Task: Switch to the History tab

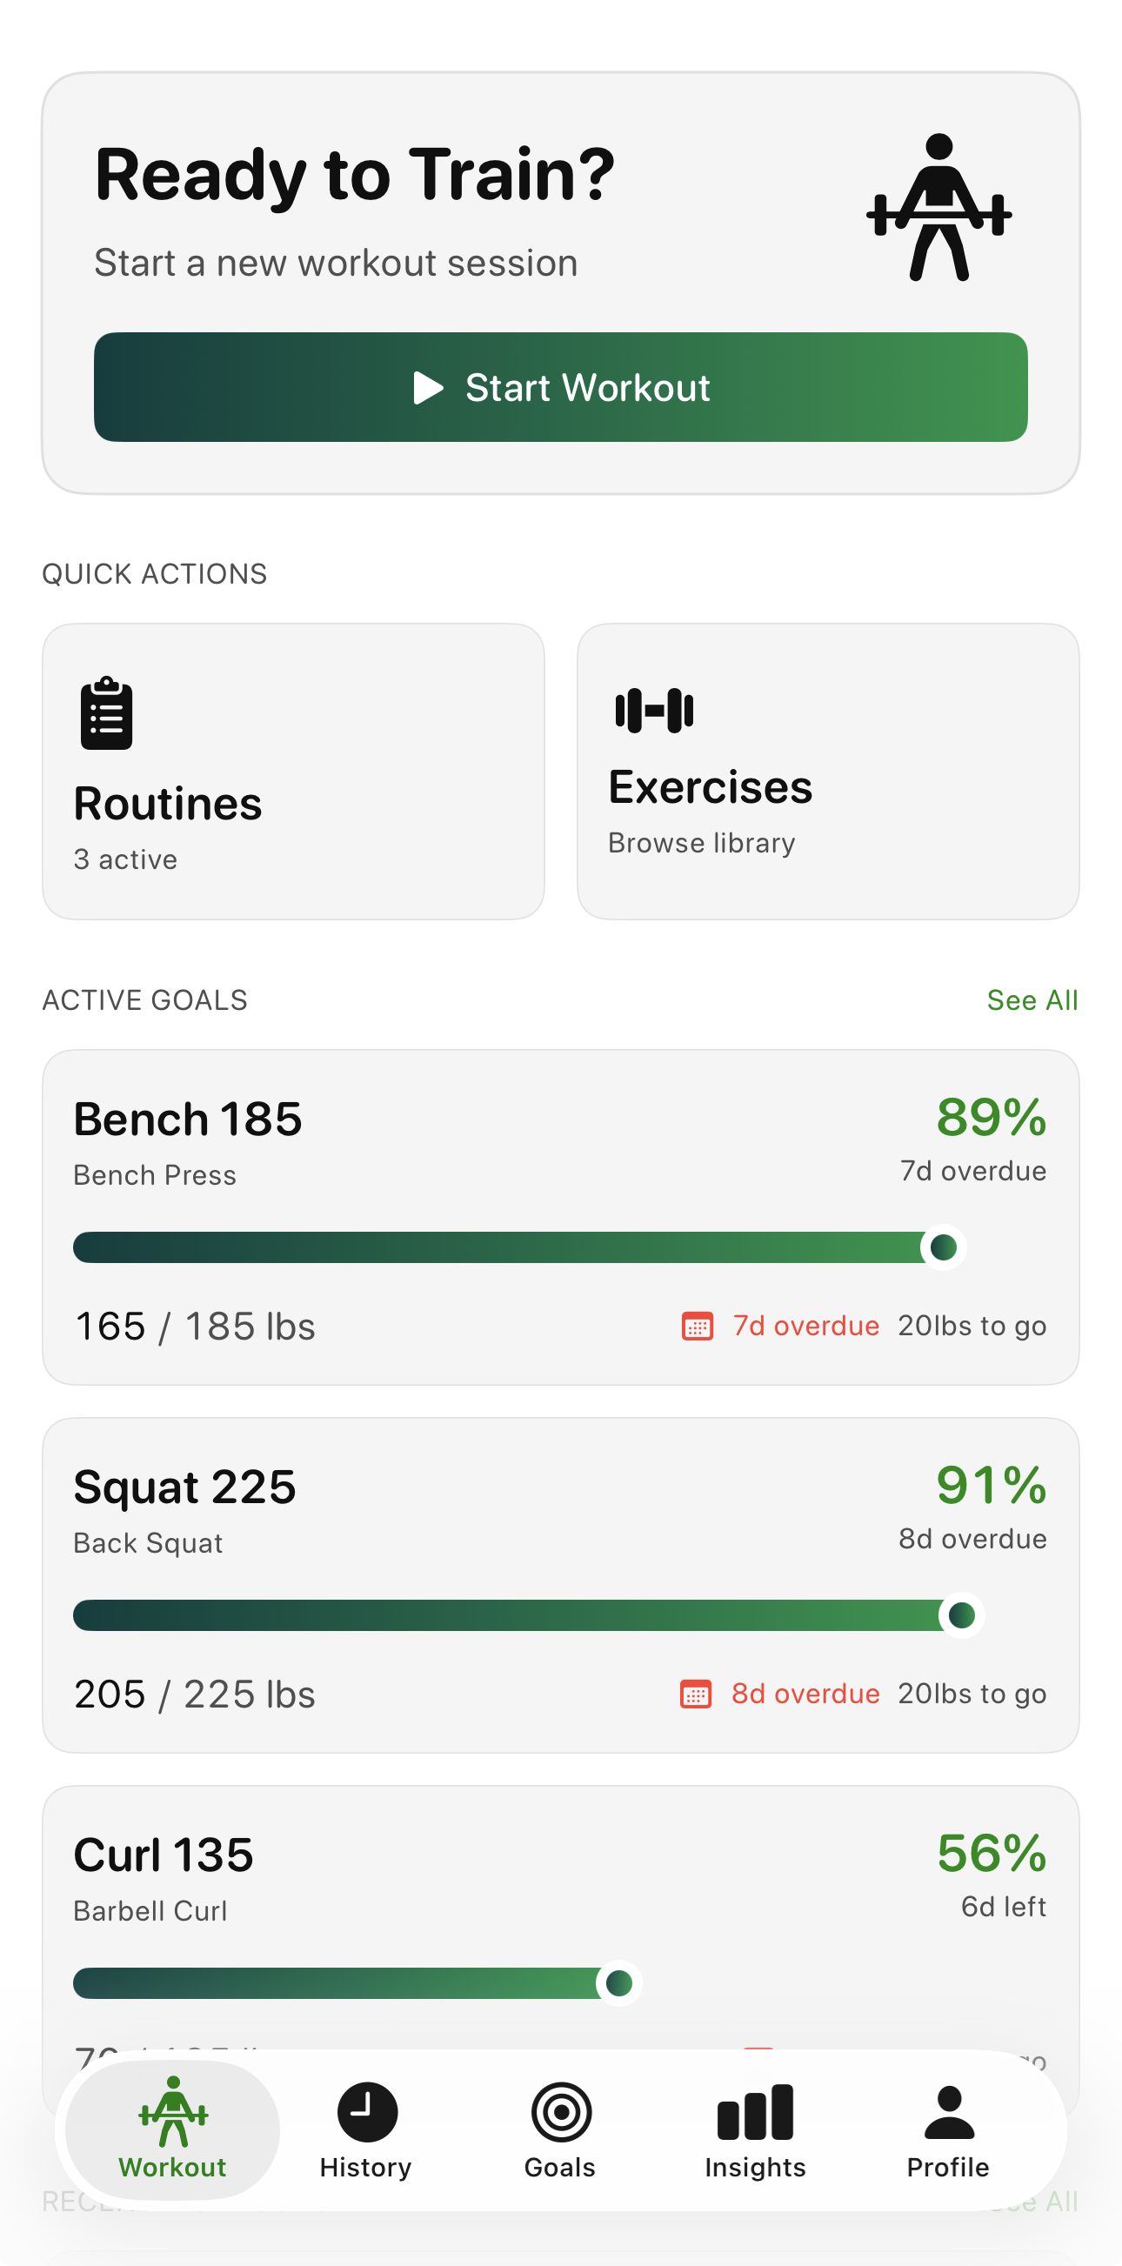Action: (365, 2130)
